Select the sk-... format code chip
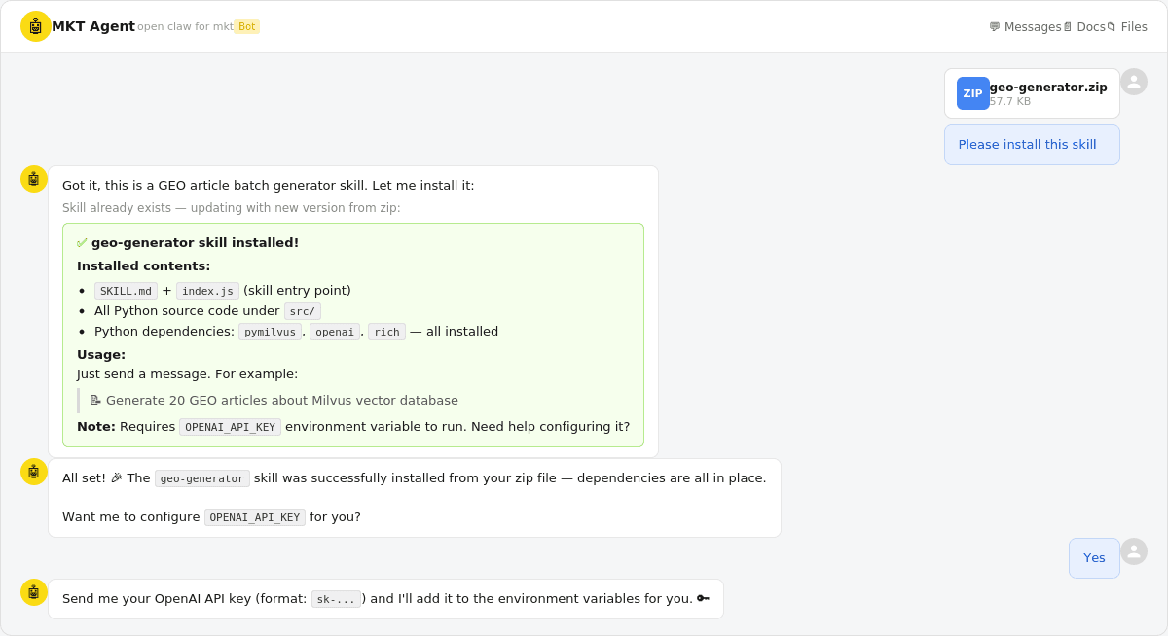 (337, 598)
